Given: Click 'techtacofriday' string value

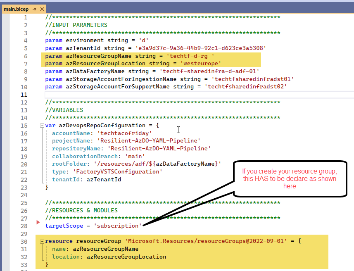Looking at the screenshot, I should point(124,133).
